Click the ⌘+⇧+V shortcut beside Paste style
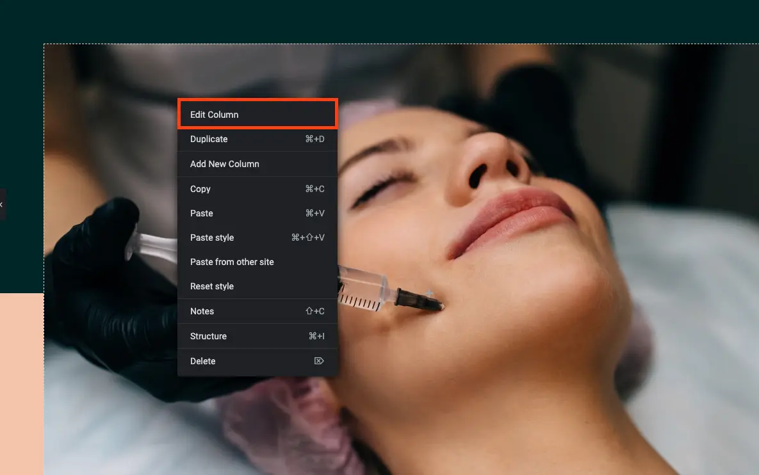 307,237
